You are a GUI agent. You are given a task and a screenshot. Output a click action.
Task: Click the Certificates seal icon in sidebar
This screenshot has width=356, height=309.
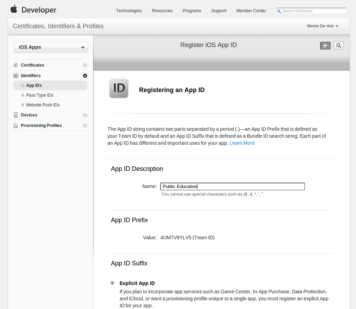point(16,65)
